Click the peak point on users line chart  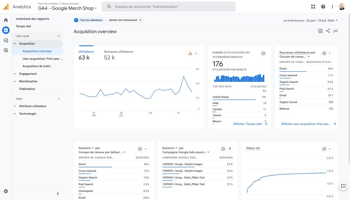pyautogui.click(x=184, y=76)
